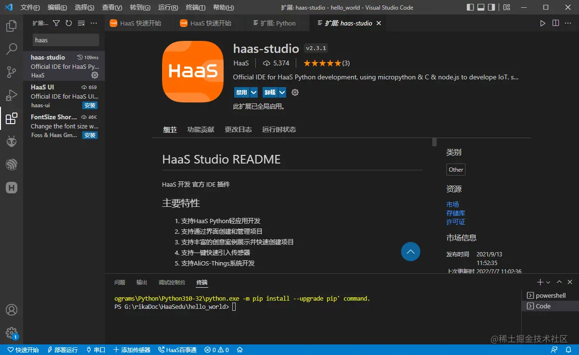Open terminal launch profile dropdown
Viewport: 579px width, 355px height.
point(548,282)
